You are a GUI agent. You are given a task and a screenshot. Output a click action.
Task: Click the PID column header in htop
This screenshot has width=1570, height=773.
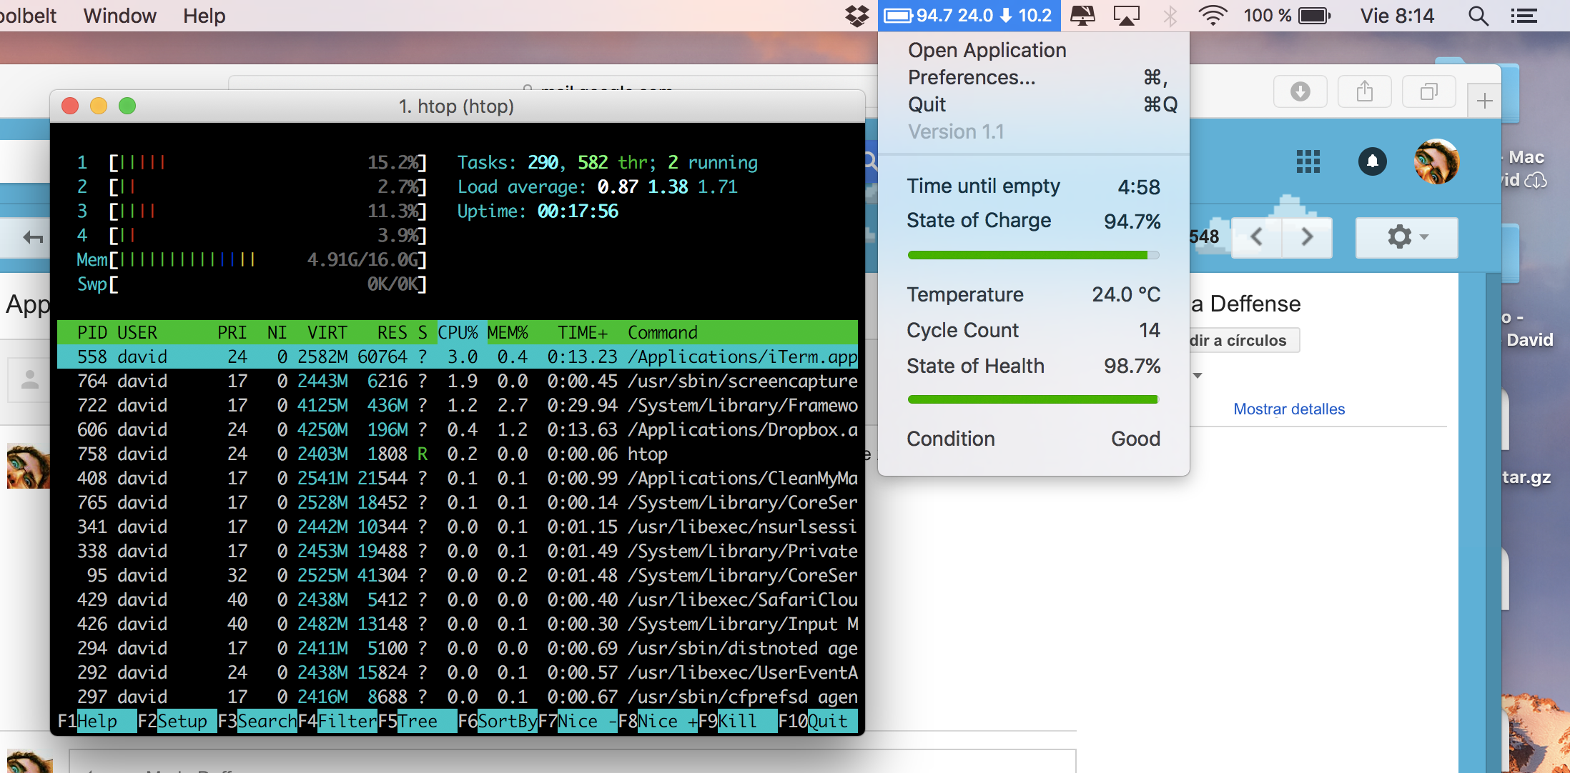click(92, 333)
